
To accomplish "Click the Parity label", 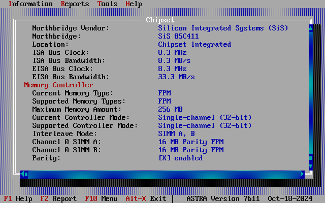I will pyautogui.click(x=46, y=158).
